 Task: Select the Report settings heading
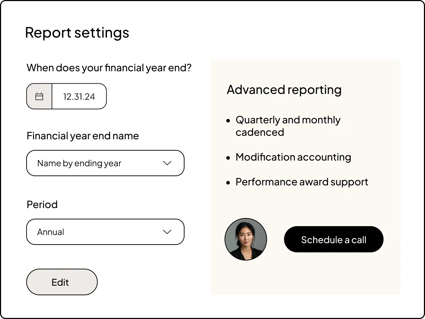pos(77,32)
